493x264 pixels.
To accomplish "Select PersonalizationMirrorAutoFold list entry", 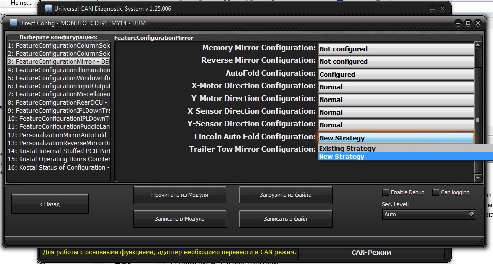I will tap(58, 135).
